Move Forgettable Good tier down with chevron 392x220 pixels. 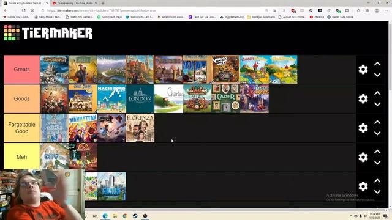point(377,133)
